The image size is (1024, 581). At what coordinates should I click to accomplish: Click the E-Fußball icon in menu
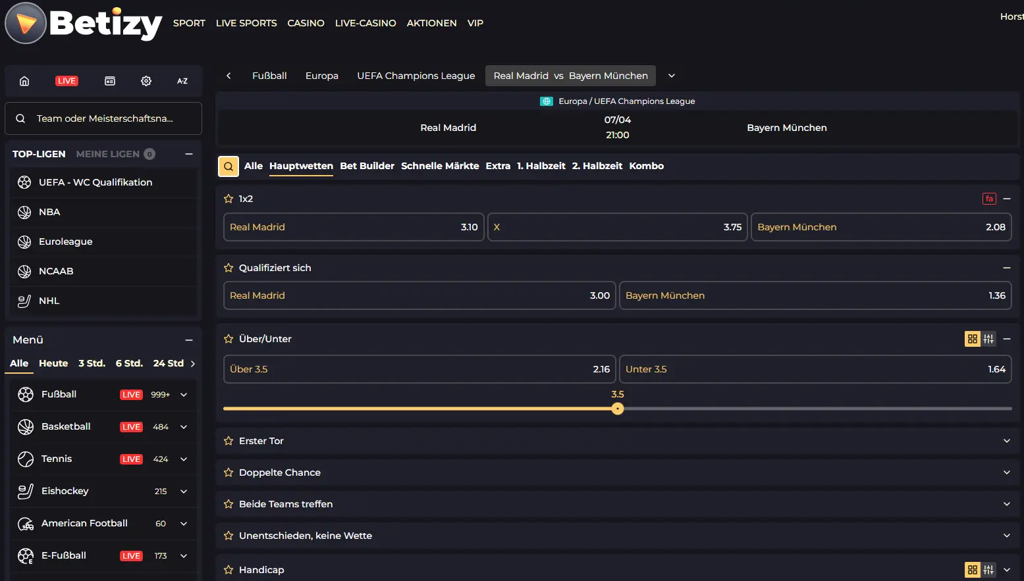26,555
